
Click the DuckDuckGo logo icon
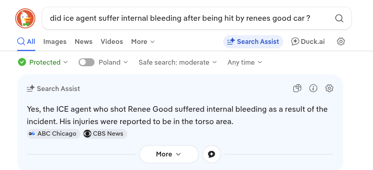pos(25,18)
